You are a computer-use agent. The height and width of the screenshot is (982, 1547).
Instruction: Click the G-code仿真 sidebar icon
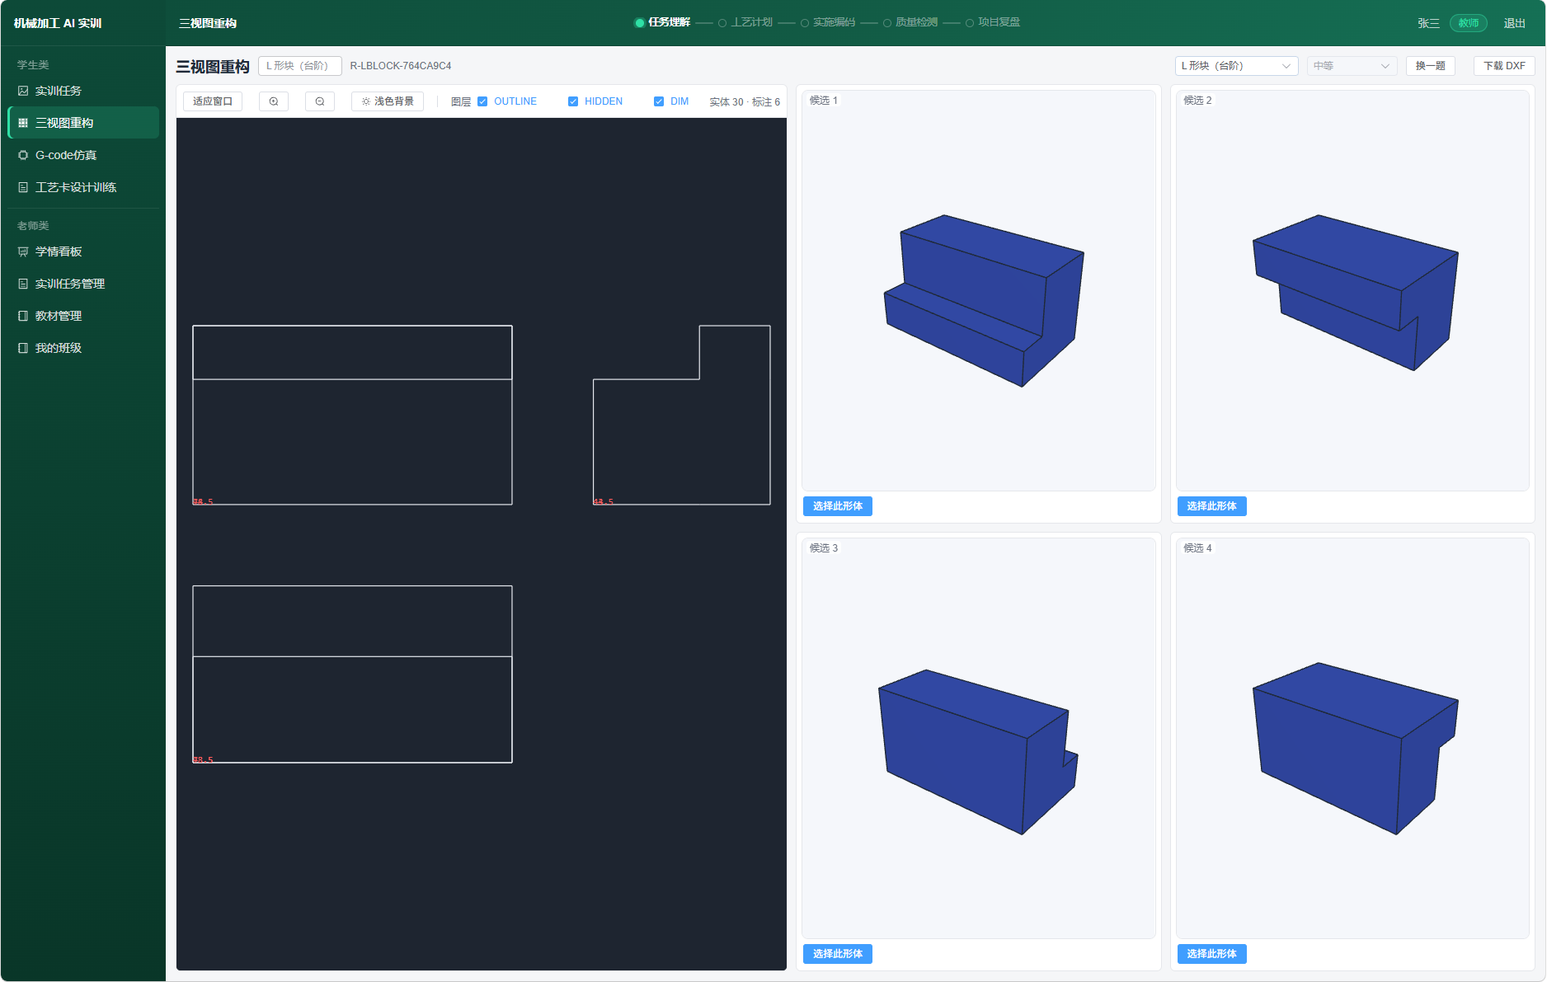[x=23, y=155]
